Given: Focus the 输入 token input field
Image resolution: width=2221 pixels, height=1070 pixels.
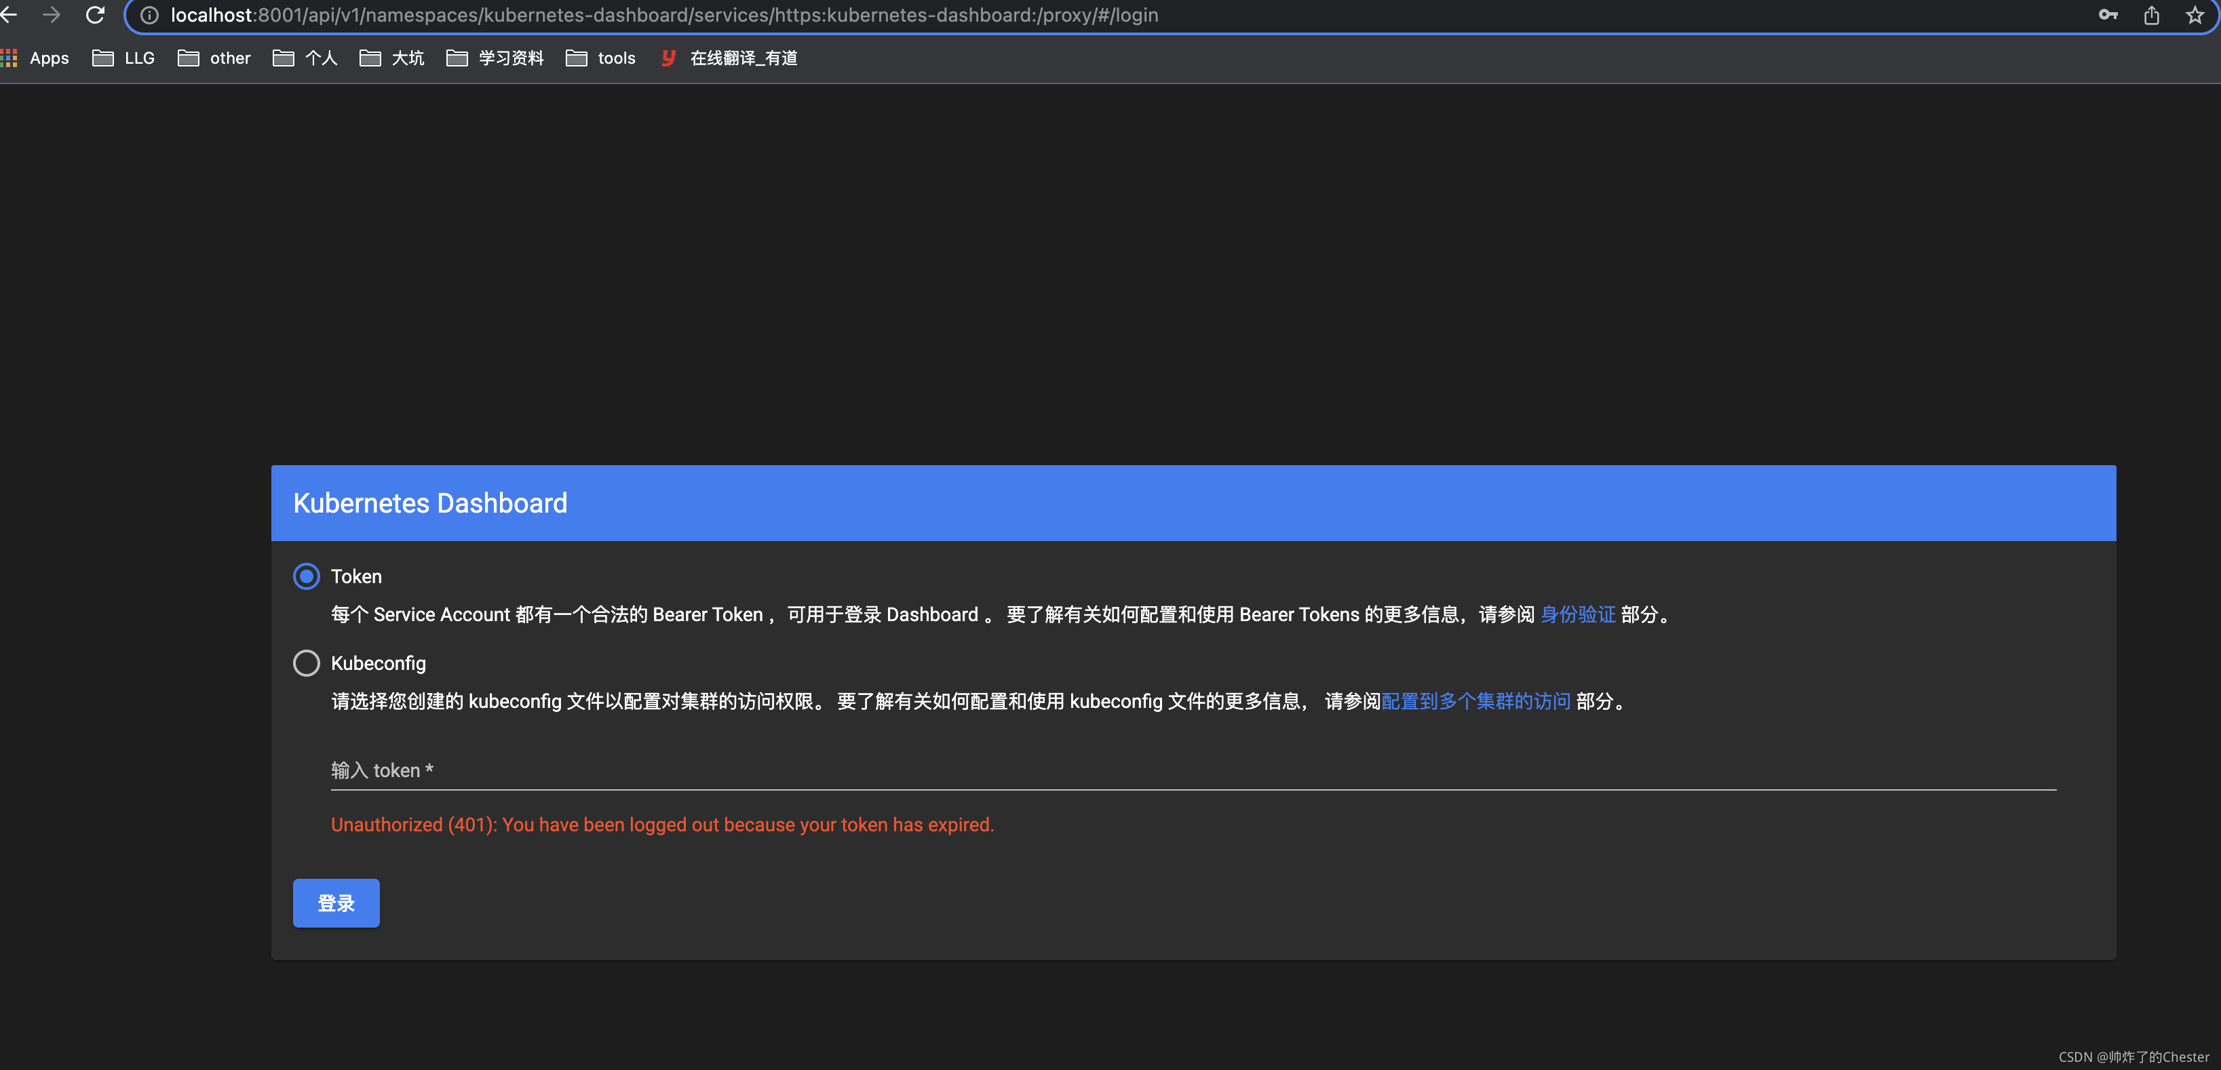Looking at the screenshot, I should coord(1193,770).
